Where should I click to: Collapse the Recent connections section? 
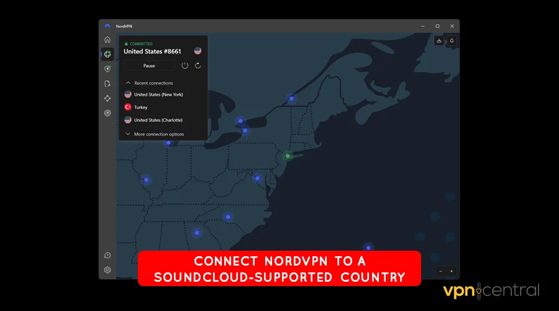(129, 83)
